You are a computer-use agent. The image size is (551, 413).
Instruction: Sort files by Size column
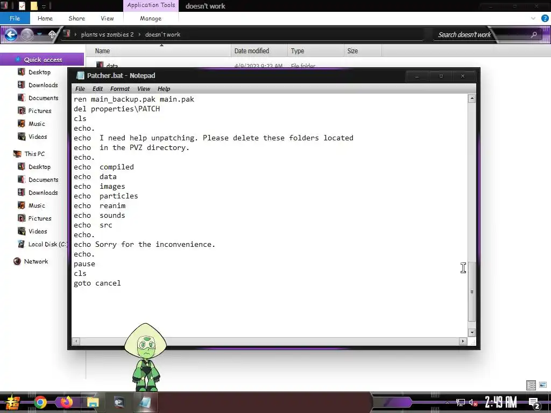(x=363, y=51)
